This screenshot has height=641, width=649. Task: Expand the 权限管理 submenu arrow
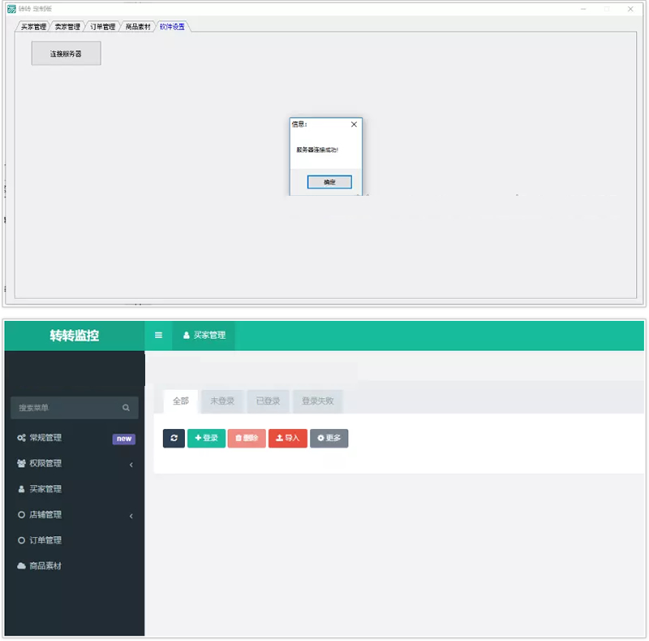tap(131, 465)
